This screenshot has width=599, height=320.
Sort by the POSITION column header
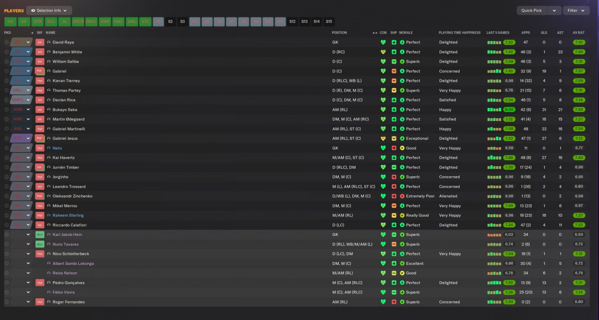[339, 33]
